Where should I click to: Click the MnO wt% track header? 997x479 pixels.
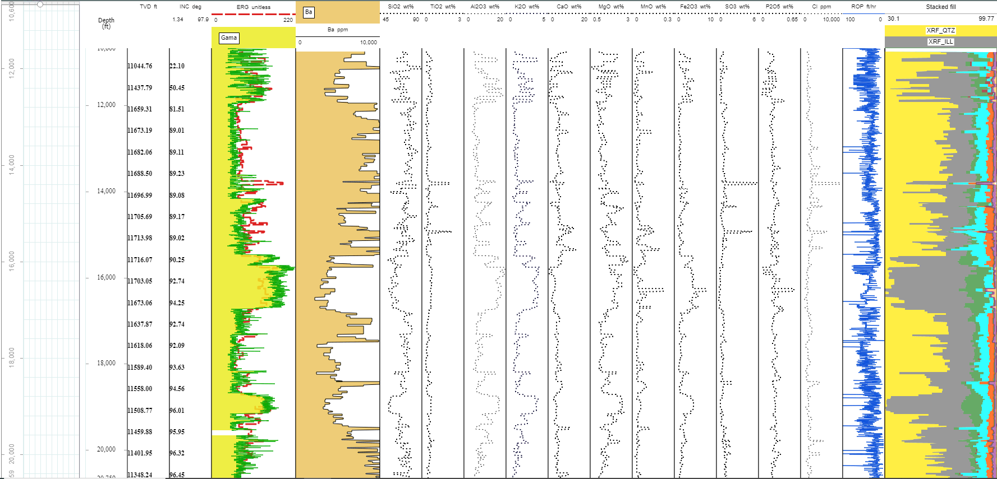point(653,7)
